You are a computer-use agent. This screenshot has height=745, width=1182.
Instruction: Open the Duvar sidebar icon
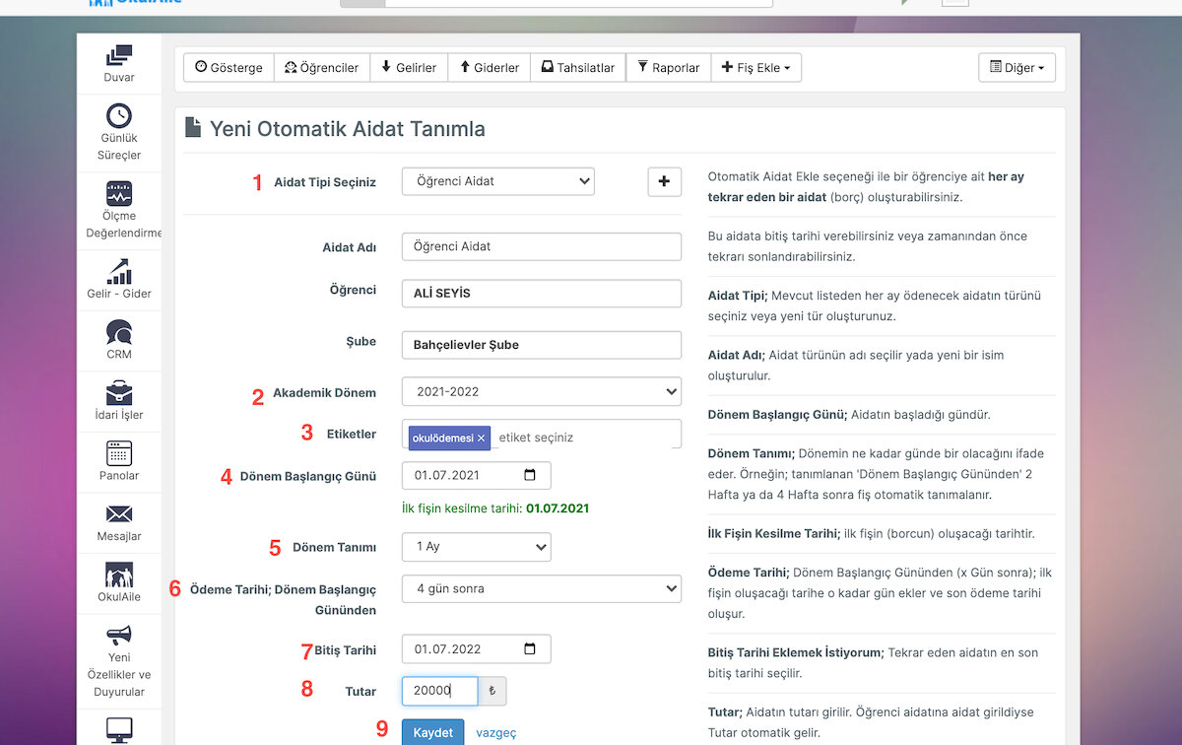pos(119,56)
